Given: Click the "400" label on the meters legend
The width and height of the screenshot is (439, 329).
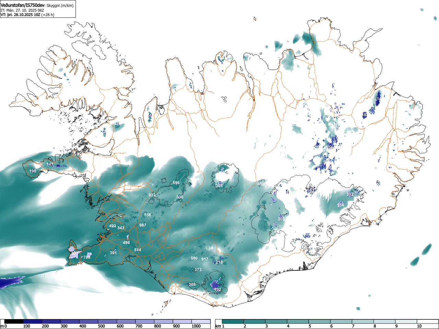Looking at the screenshot, I should [x=83, y=326].
